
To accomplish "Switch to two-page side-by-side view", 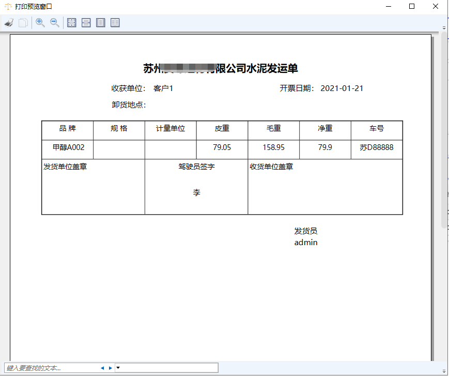I will tap(115, 23).
